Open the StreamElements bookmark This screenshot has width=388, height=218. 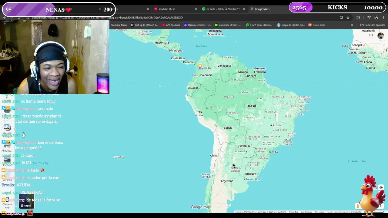click(x=198, y=25)
